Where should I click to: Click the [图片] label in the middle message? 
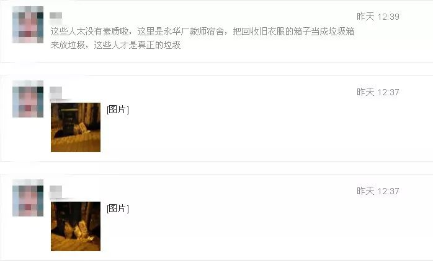(x=118, y=109)
